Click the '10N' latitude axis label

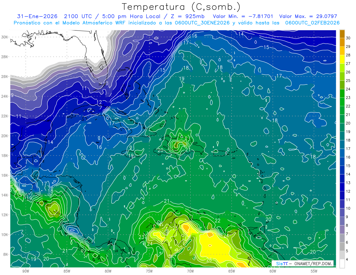click(5, 234)
